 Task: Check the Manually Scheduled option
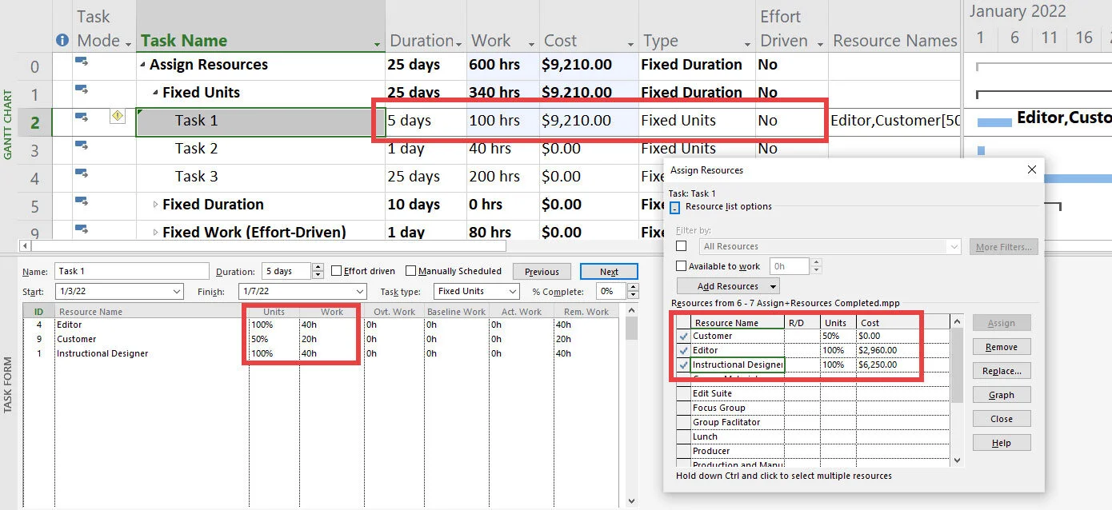[411, 271]
